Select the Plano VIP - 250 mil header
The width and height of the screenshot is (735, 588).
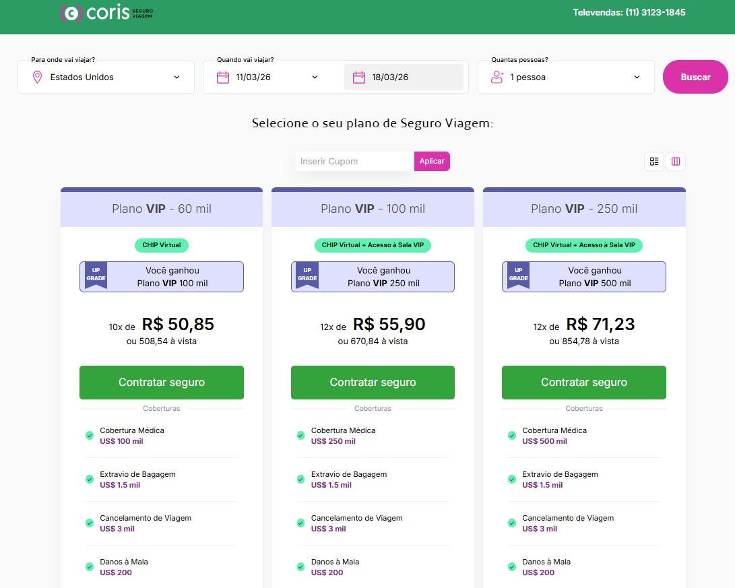tap(583, 209)
